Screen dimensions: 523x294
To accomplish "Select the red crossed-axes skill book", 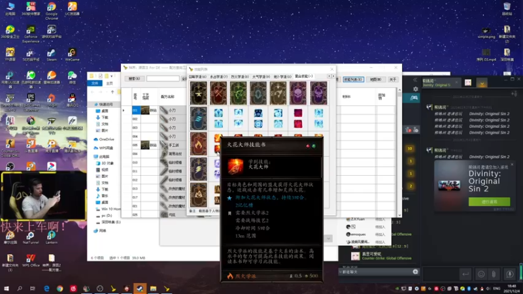I will 218,93.
